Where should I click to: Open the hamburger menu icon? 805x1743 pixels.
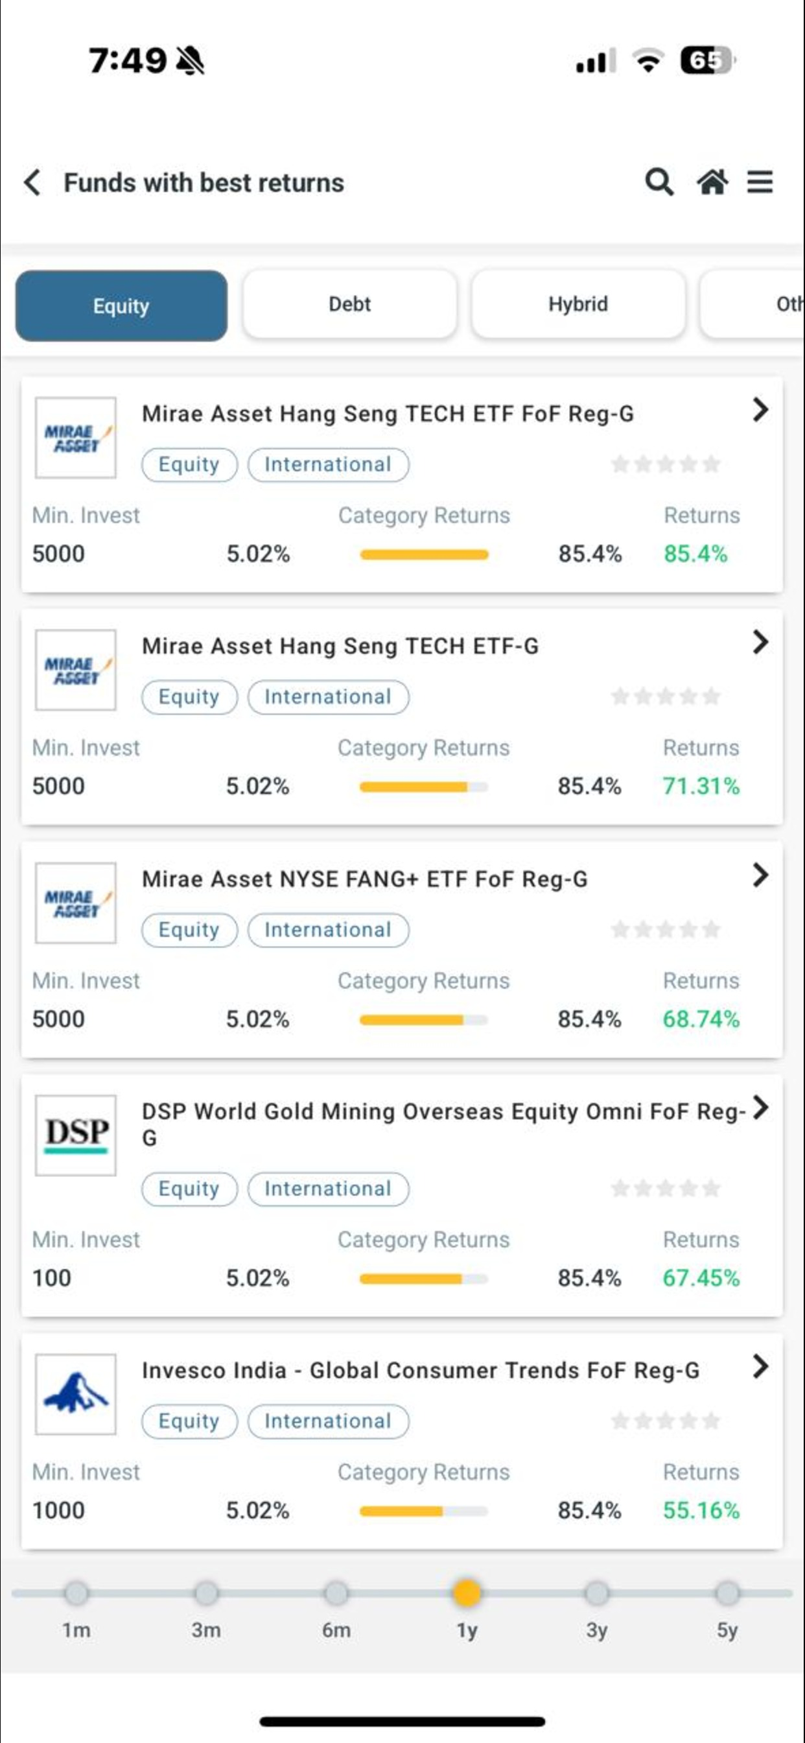click(x=760, y=182)
